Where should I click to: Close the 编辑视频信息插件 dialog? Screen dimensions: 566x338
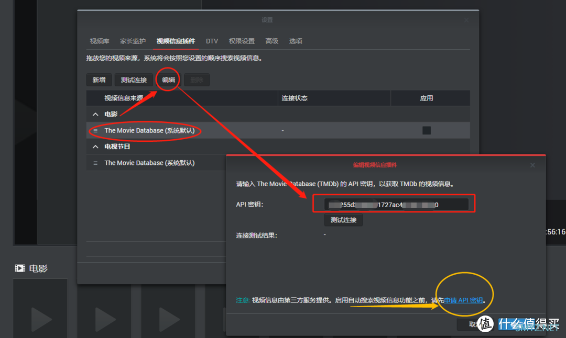click(532, 165)
